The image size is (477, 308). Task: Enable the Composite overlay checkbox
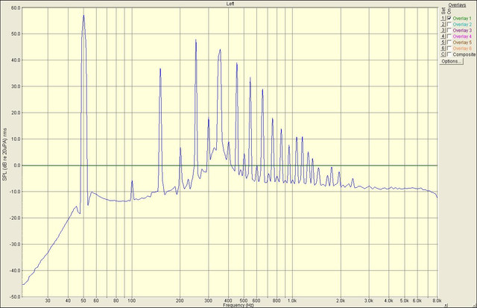pyautogui.click(x=449, y=54)
